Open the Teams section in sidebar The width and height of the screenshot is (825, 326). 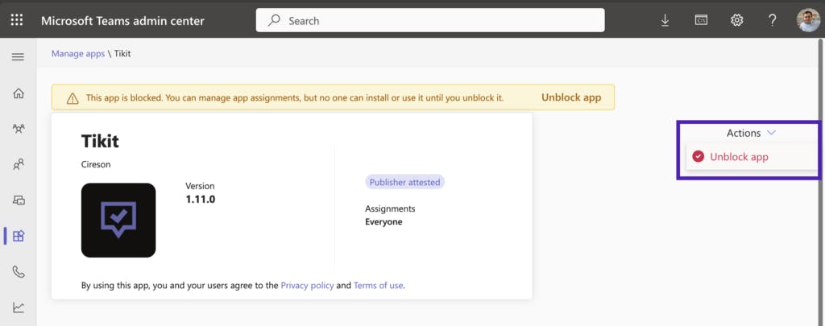click(x=18, y=129)
